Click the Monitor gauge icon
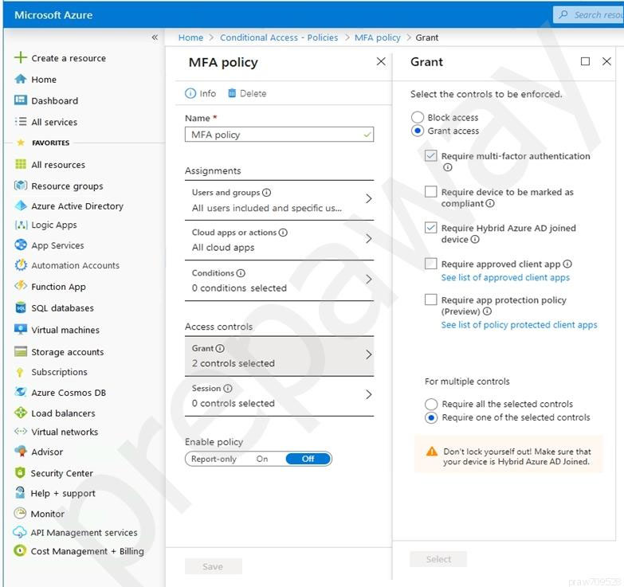This screenshot has width=624, height=587. 20,513
